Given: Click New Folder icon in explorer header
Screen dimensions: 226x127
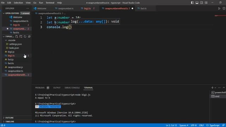Looking at the screenshot, I should 21,36.
